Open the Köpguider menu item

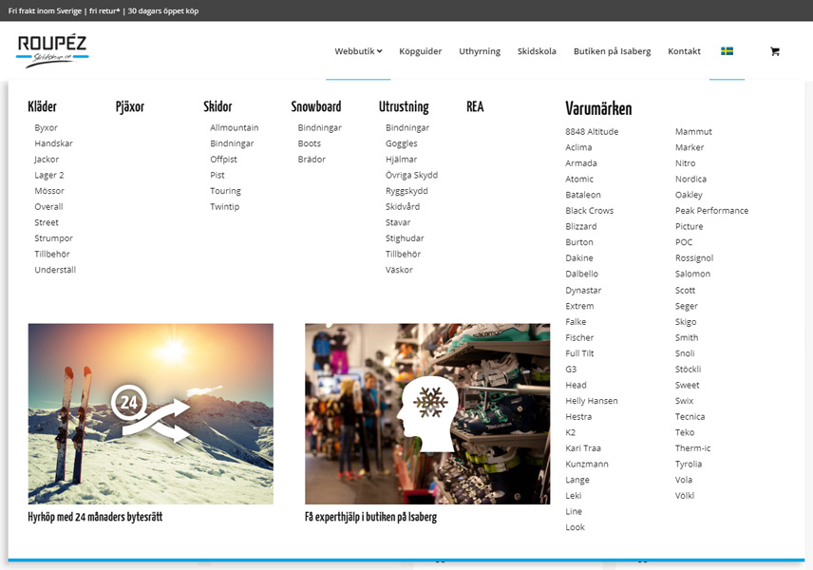(x=421, y=51)
